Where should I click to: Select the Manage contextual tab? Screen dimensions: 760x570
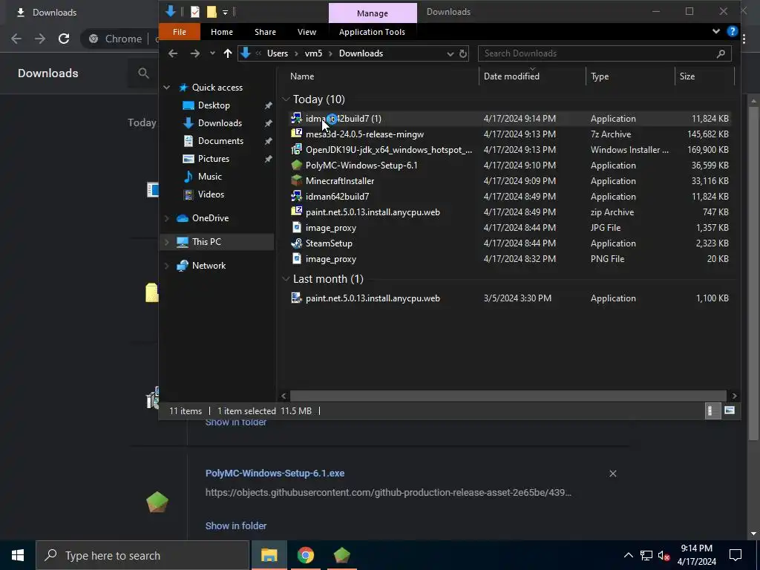[x=373, y=13]
